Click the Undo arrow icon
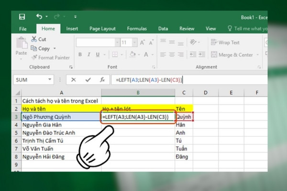The height and width of the screenshot is (191, 287). click(x=39, y=17)
